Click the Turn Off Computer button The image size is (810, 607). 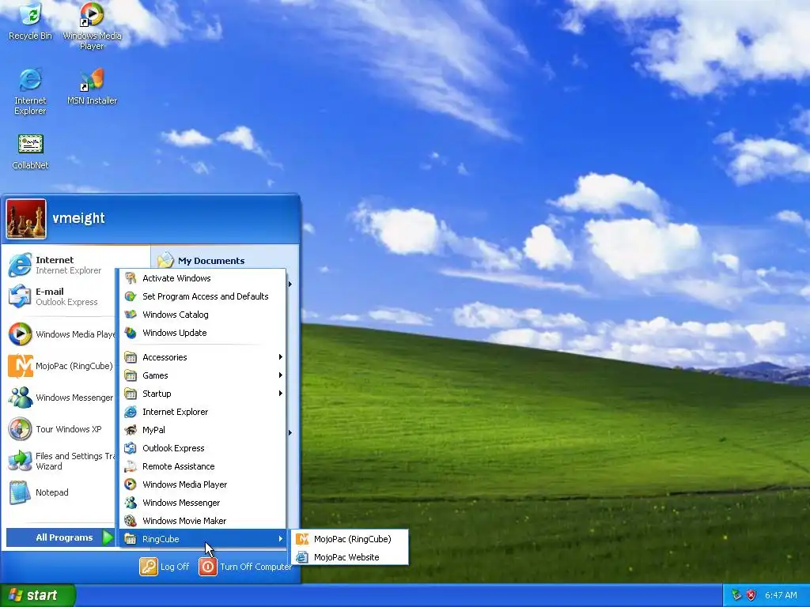coord(245,567)
